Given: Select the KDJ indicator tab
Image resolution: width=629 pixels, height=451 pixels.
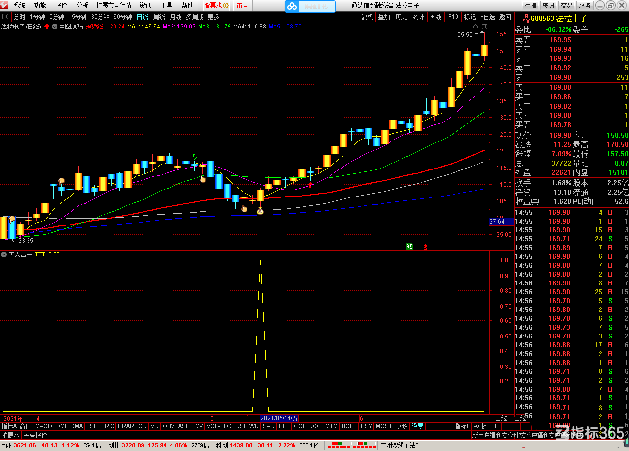Looking at the screenshot, I should [284, 426].
